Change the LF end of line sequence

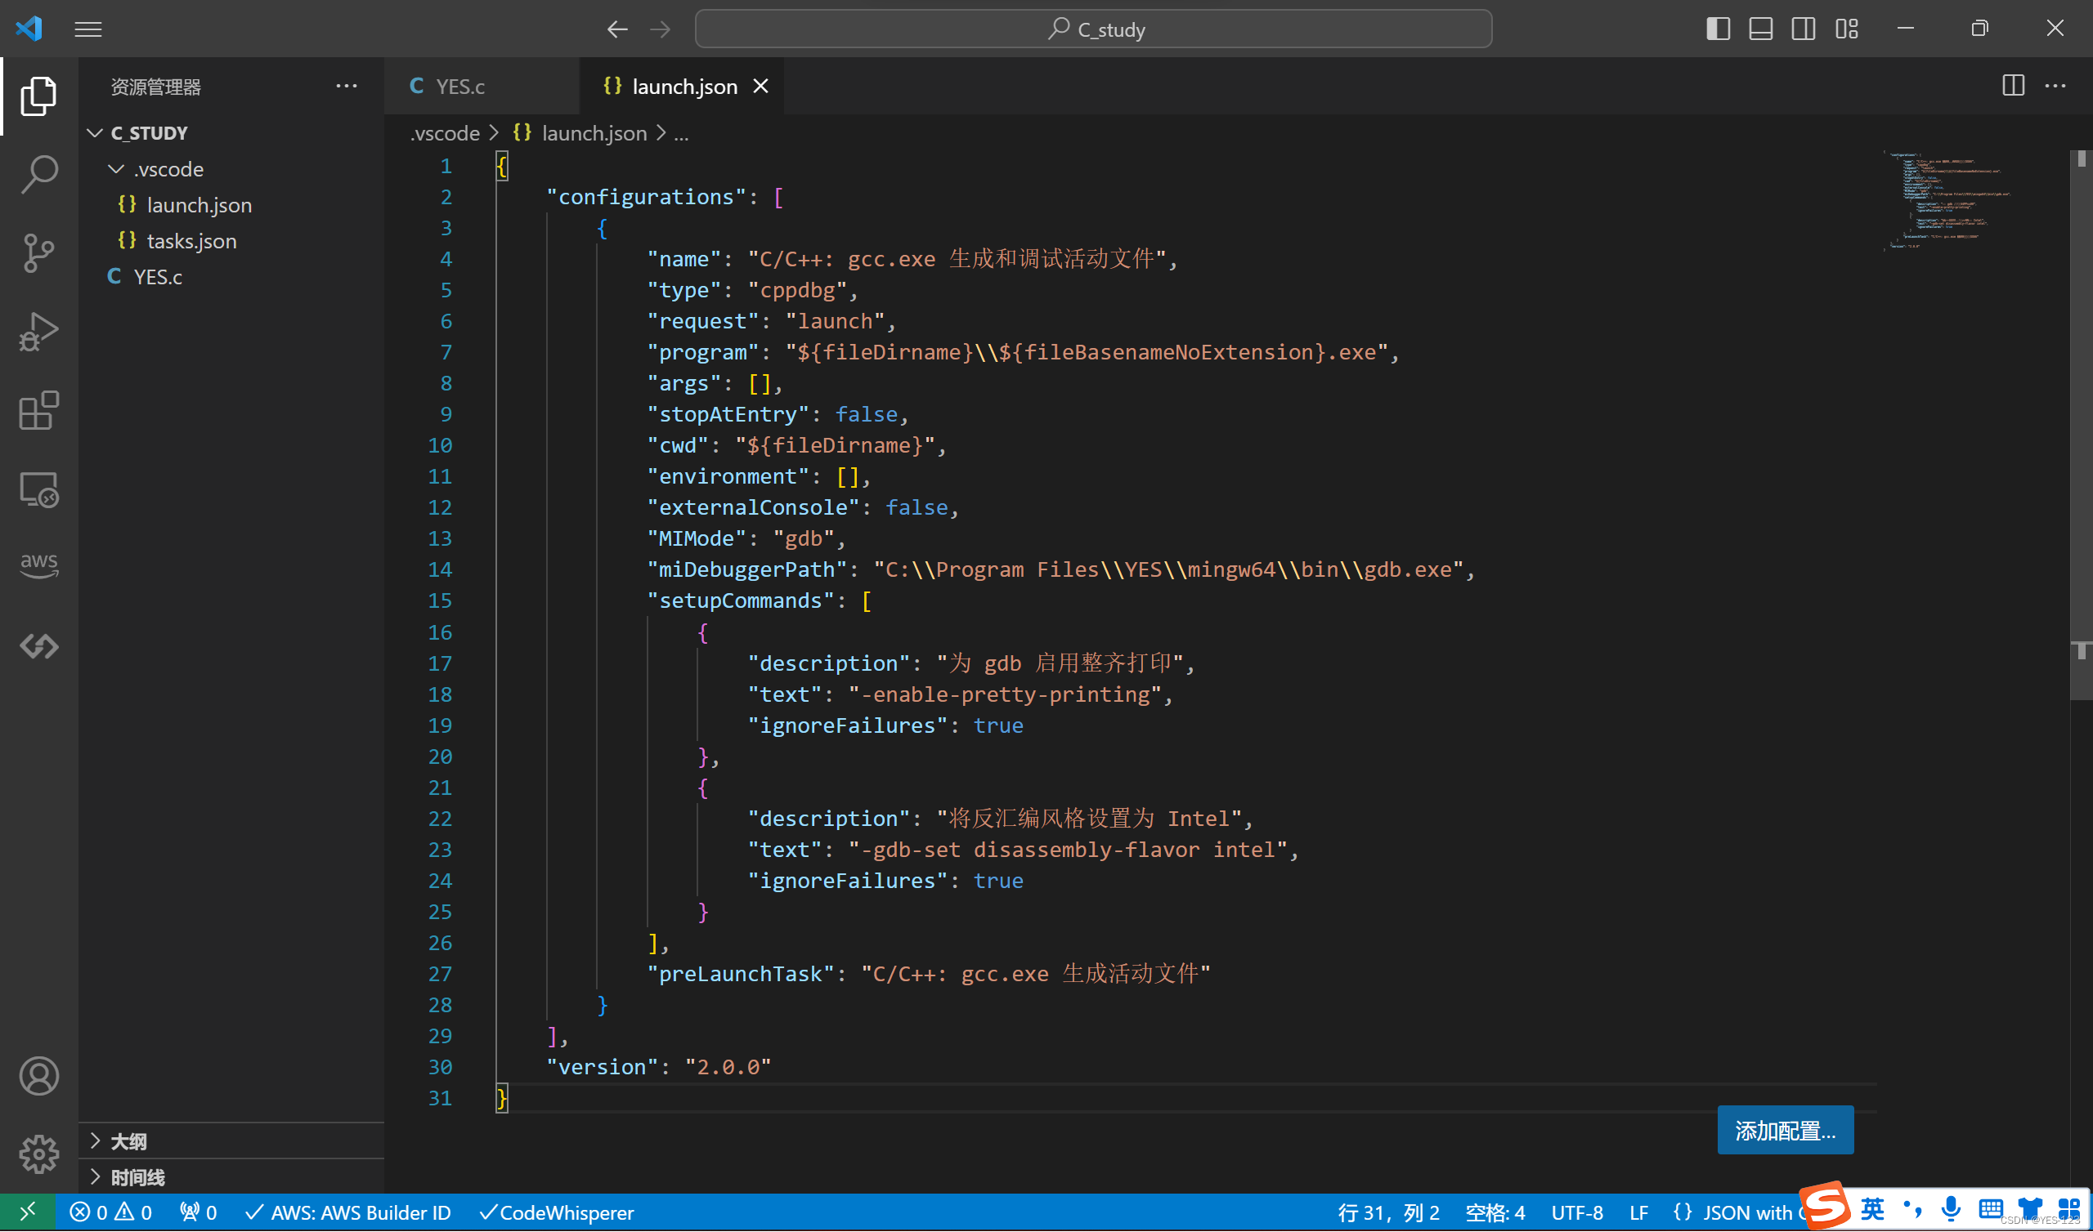pyautogui.click(x=1638, y=1213)
